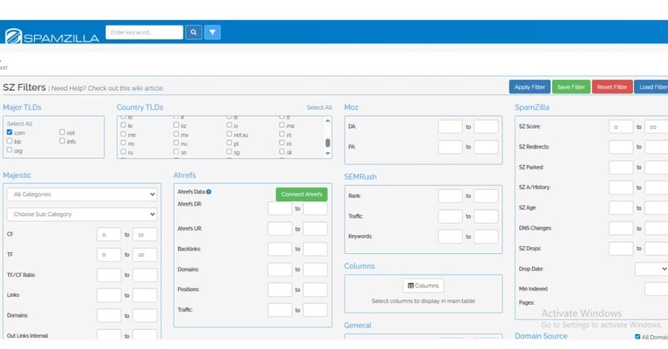Click the Ahrefs Data help question icon
Viewport: 668px width, 349px height.
[x=209, y=191]
